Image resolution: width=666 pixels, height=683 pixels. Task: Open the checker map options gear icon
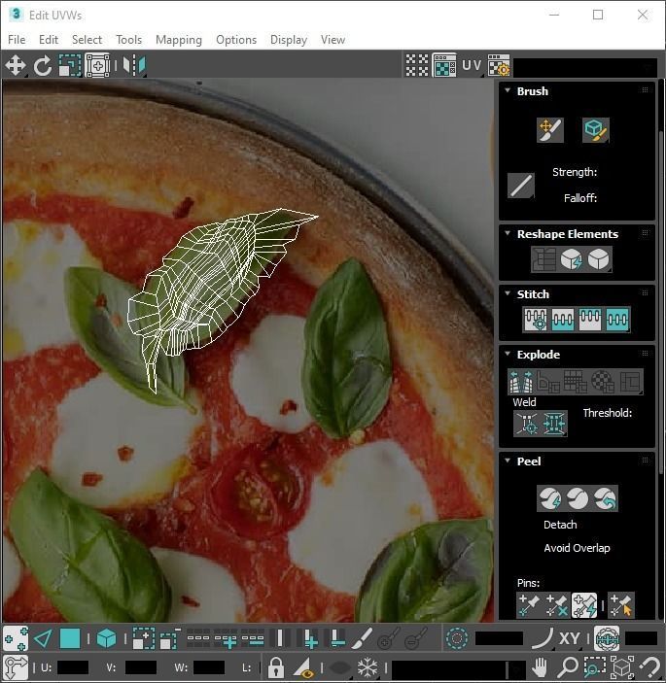(x=499, y=66)
